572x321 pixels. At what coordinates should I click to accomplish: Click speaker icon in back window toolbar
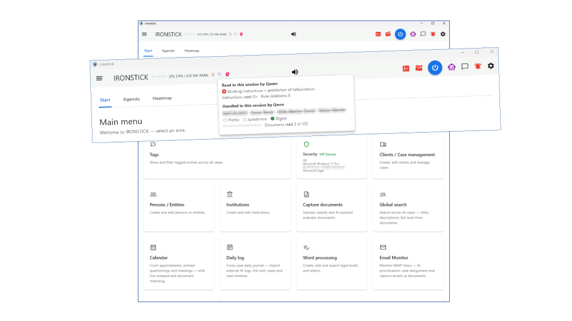(x=294, y=34)
